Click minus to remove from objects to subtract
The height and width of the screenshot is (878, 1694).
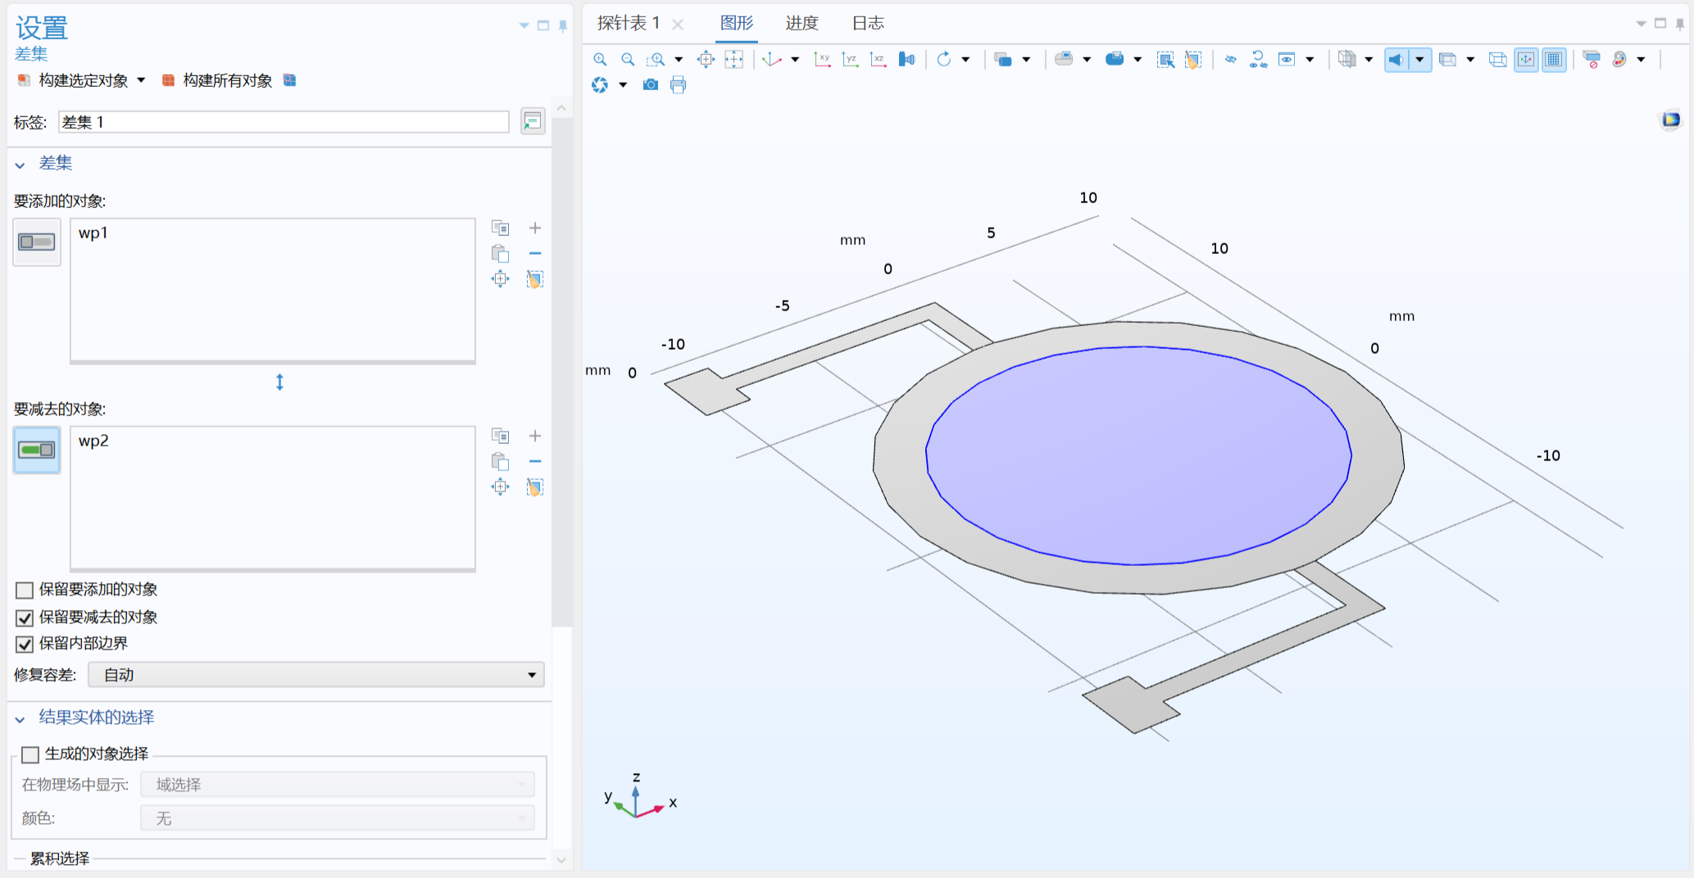(535, 461)
